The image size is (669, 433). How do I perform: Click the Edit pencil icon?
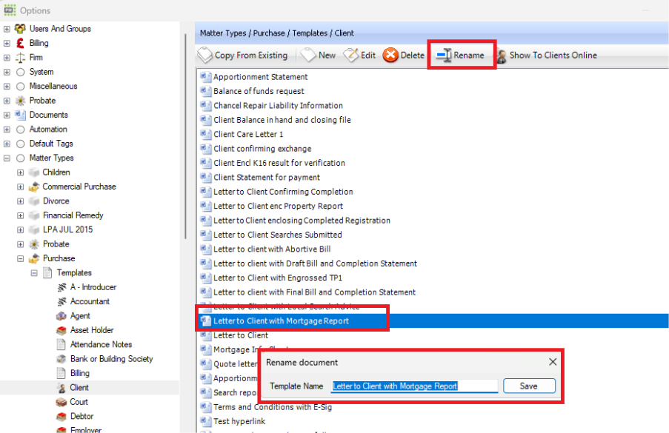point(351,56)
